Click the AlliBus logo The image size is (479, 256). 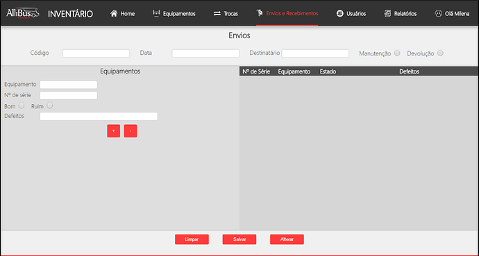[23, 13]
